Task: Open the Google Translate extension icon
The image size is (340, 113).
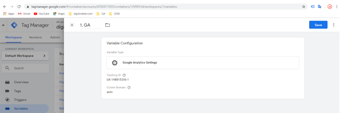Action: tap(320, 6)
